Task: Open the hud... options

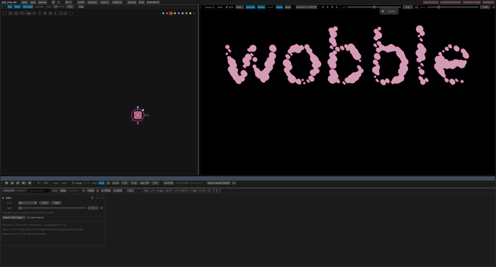Action: click(240, 7)
